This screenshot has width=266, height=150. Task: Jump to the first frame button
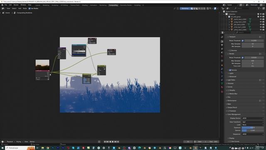pyautogui.click(x=105, y=142)
